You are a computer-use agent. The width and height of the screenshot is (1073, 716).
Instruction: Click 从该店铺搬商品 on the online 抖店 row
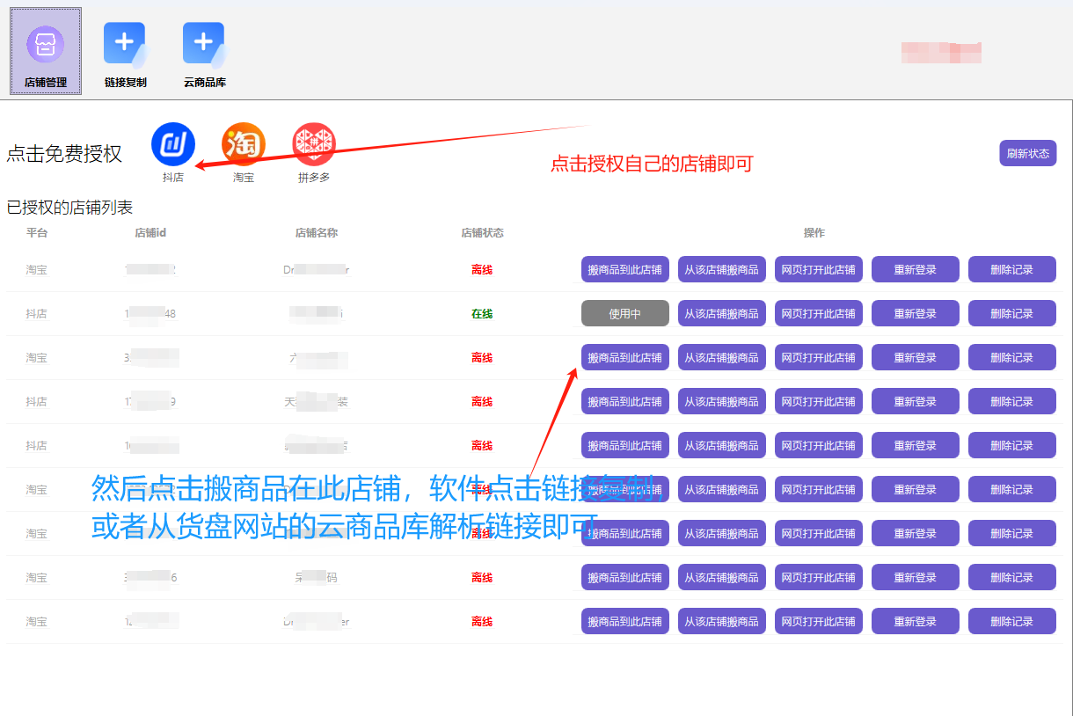722,313
